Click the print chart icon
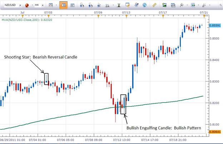The width and height of the screenshot is (223, 144). [x=173, y=5]
